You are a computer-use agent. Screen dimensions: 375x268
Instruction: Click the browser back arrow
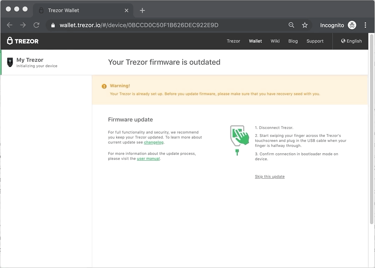point(10,25)
